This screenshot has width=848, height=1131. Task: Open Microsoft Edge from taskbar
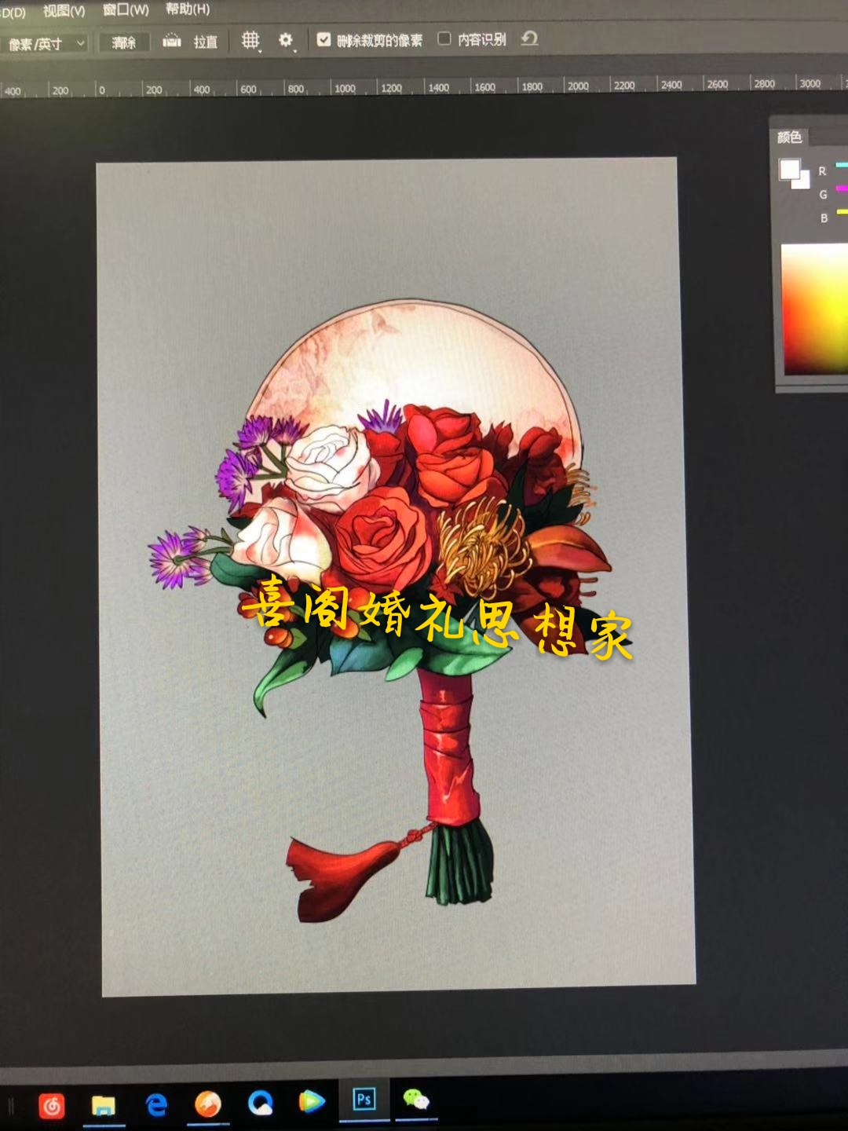(156, 1105)
